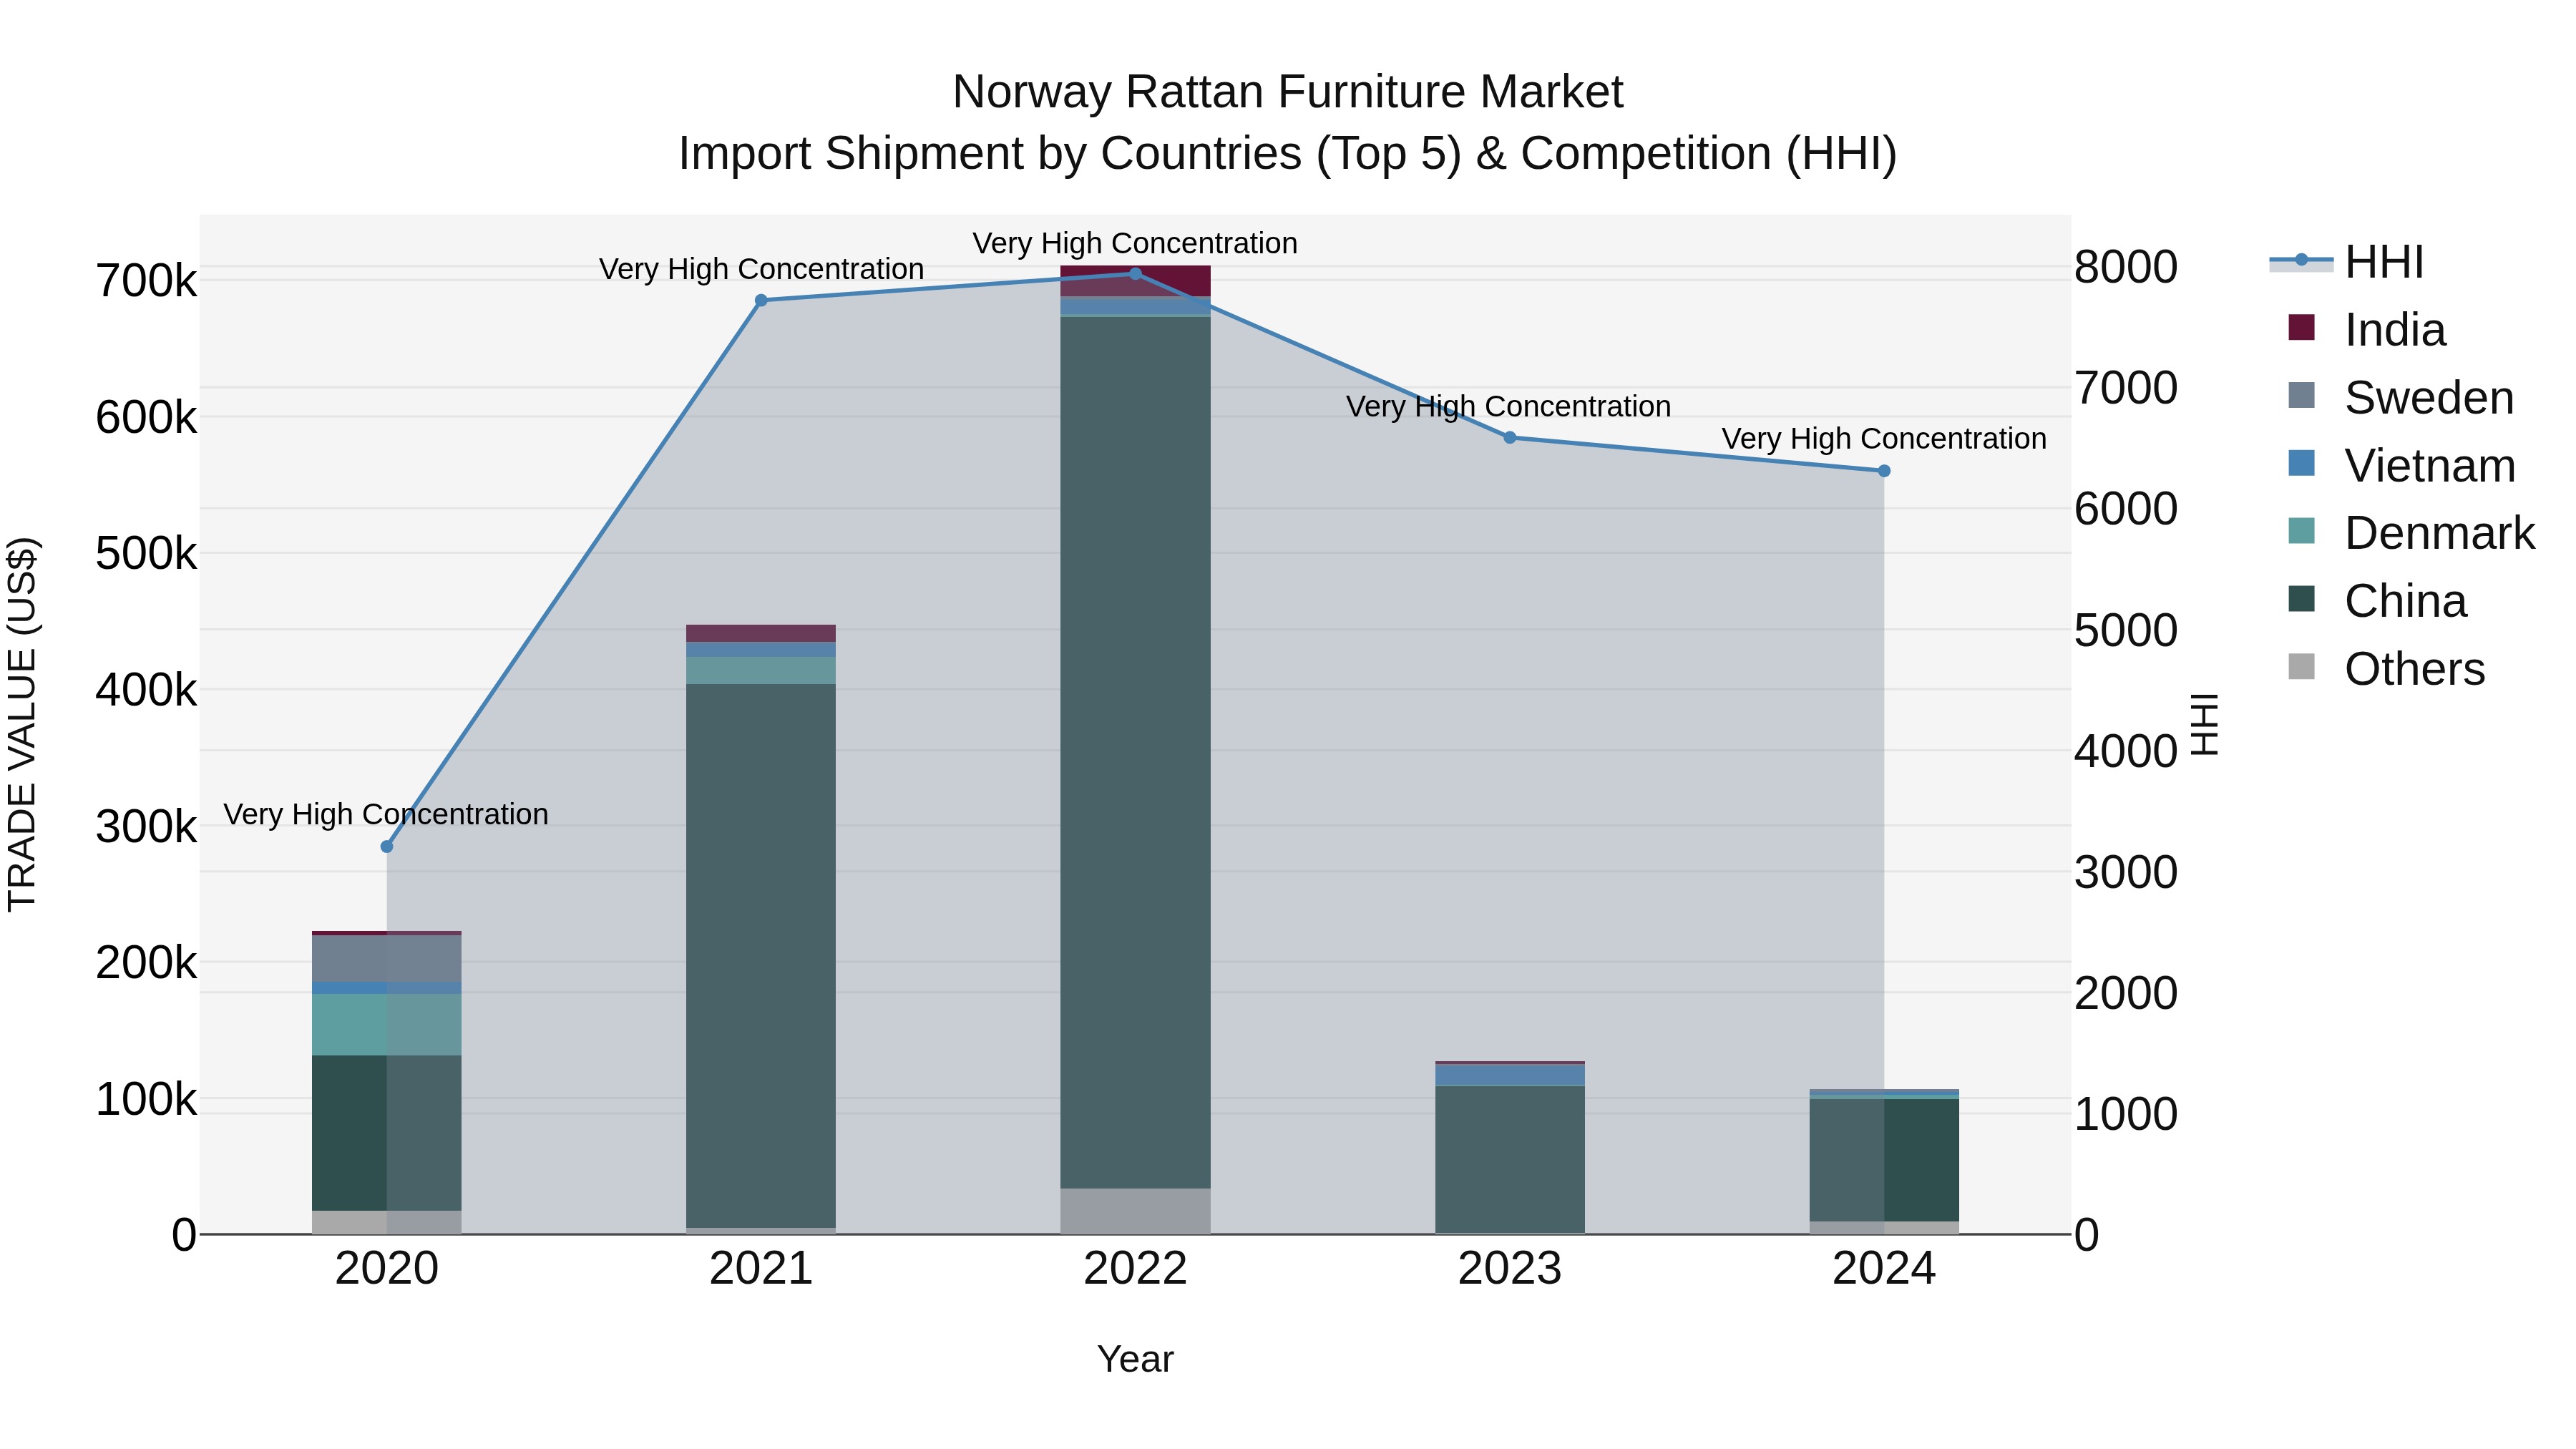Viewport: 2576px width, 1449px height.
Task: Click the 2023 x-axis label
Action: (x=1510, y=1269)
